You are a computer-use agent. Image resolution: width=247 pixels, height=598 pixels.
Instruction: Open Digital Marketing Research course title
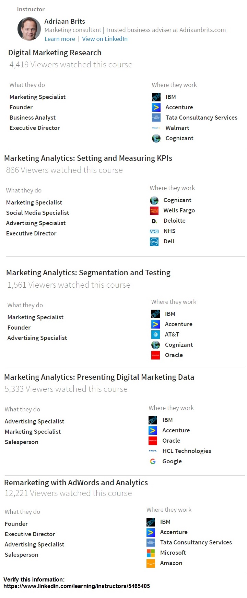pos(55,53)
